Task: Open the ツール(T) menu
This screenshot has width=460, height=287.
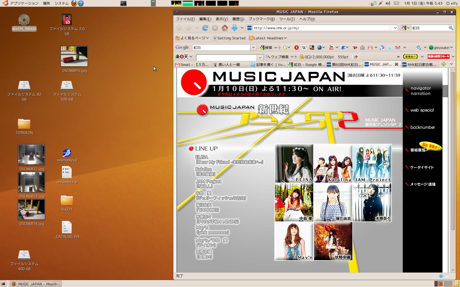Action: point(287,19)
